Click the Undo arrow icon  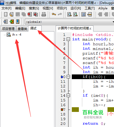click(54, 14)
